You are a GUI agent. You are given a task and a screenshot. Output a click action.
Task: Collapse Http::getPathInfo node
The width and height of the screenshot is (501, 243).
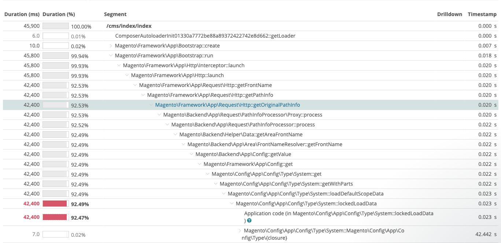click(143, 95)
